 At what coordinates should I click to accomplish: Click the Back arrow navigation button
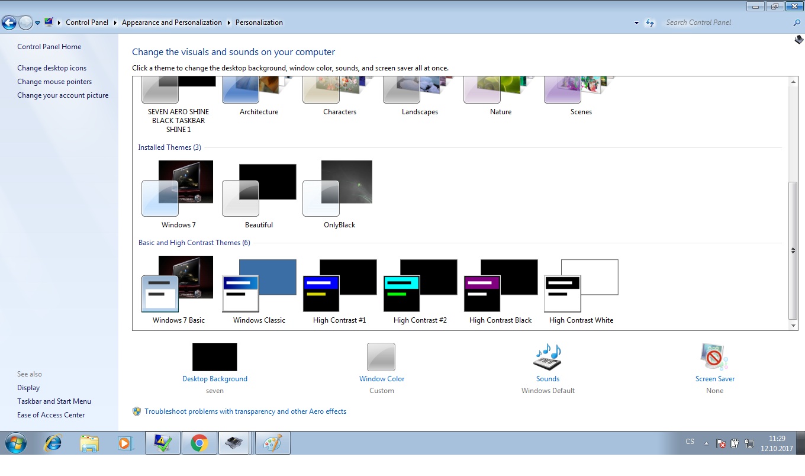pyautogui.click(x=9, y=22)
